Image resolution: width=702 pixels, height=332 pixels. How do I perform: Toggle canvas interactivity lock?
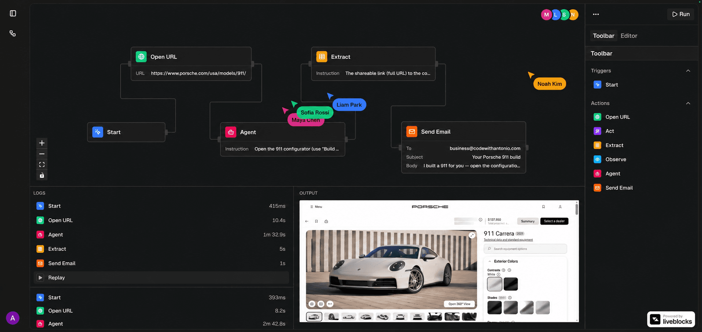(x=42, y=175)
